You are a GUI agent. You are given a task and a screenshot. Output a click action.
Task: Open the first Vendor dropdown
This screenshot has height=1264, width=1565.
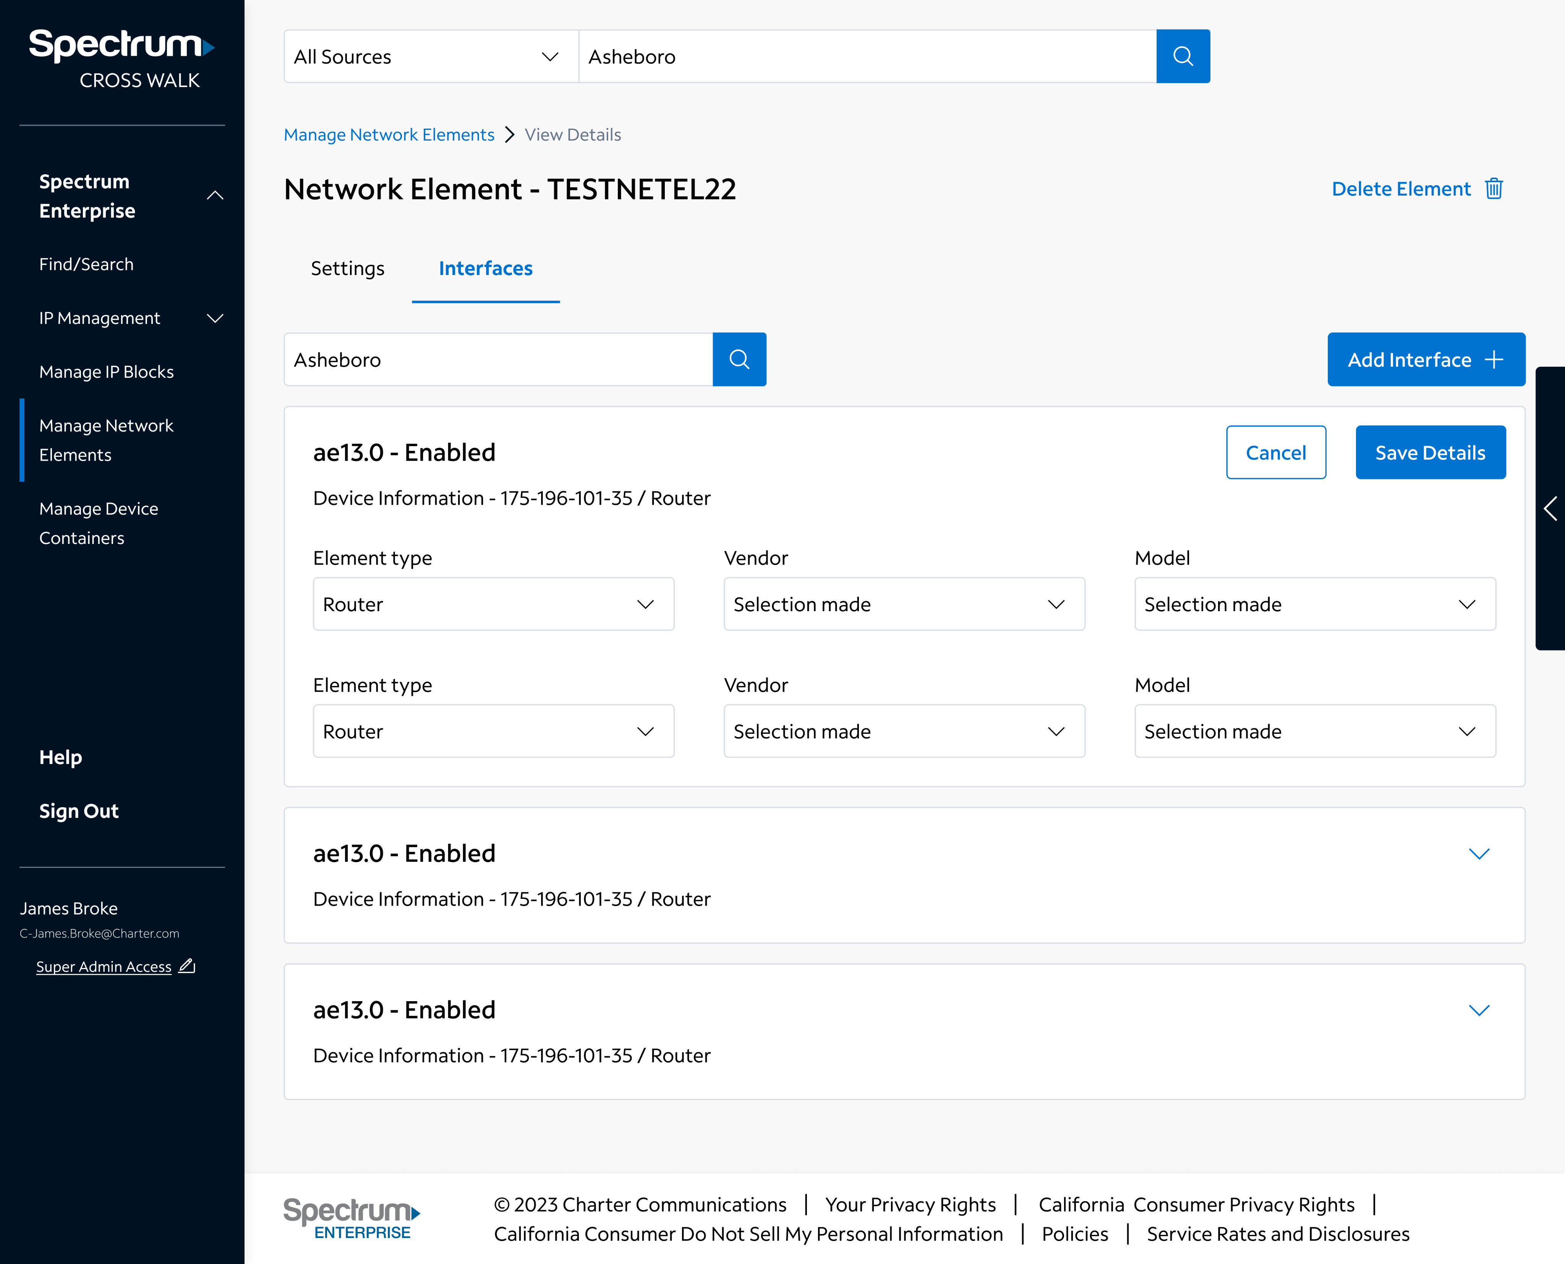[904, 604]
